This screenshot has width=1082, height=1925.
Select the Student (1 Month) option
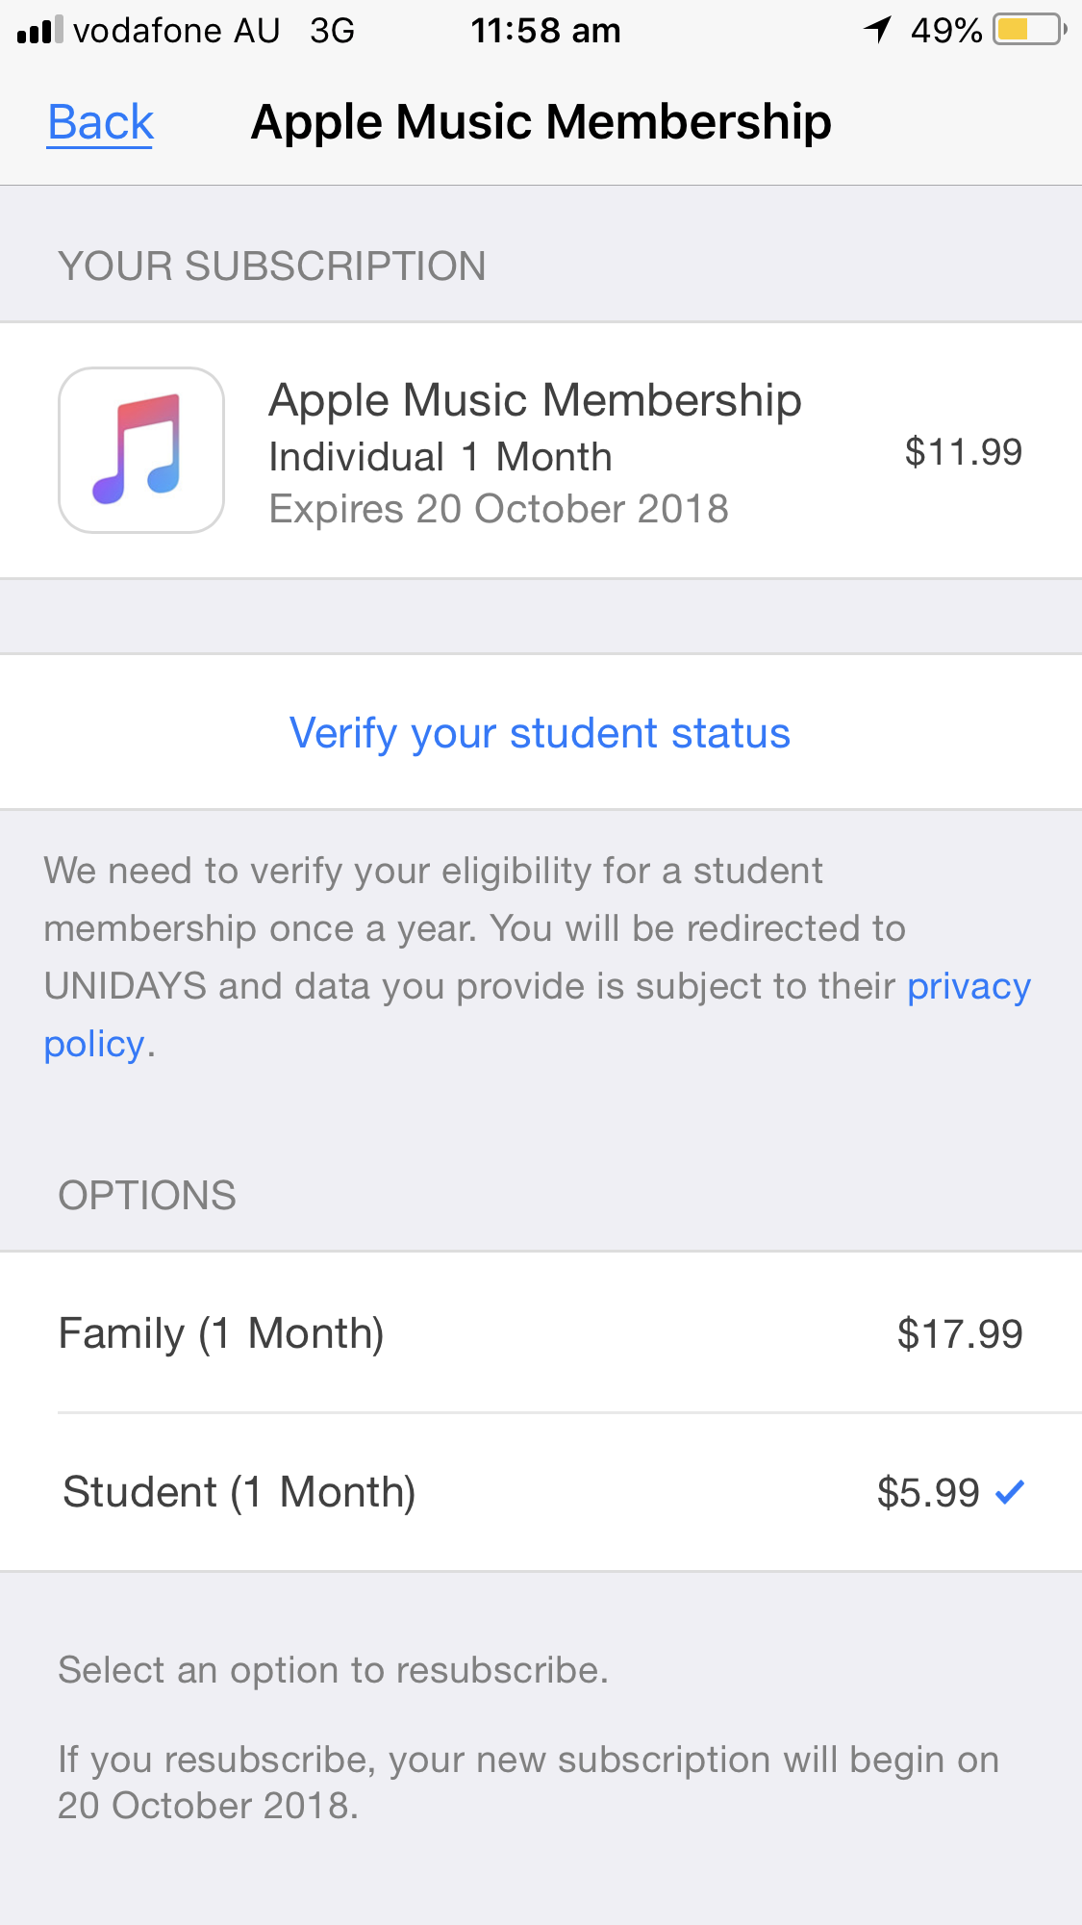click(x=239, y=1492)
